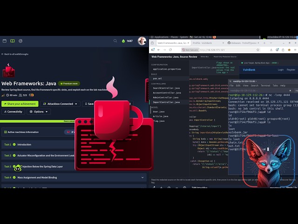Screen dimensions: 298x224
Task: Click the VulnBank Login link
Action: (x=280, y=70)
